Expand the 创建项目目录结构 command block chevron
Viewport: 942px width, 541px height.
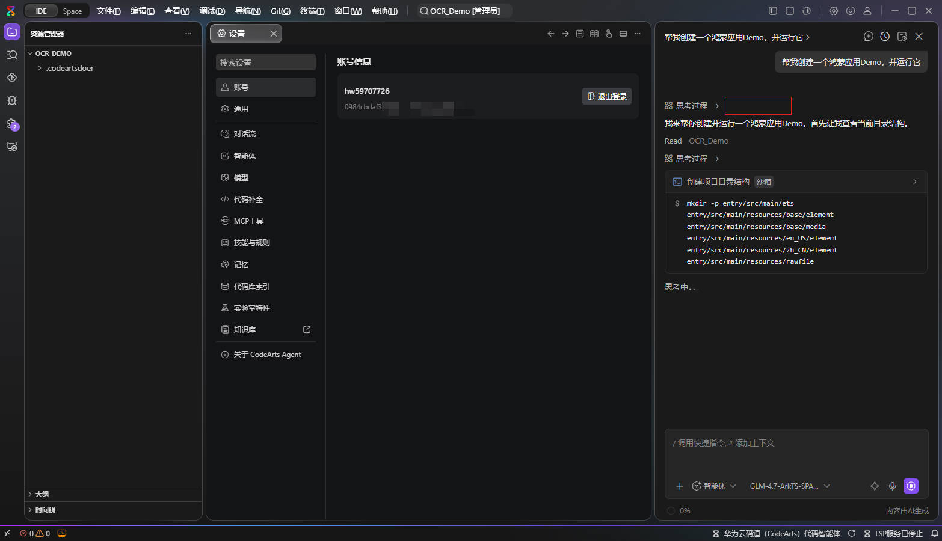click(x=915, y=182)
